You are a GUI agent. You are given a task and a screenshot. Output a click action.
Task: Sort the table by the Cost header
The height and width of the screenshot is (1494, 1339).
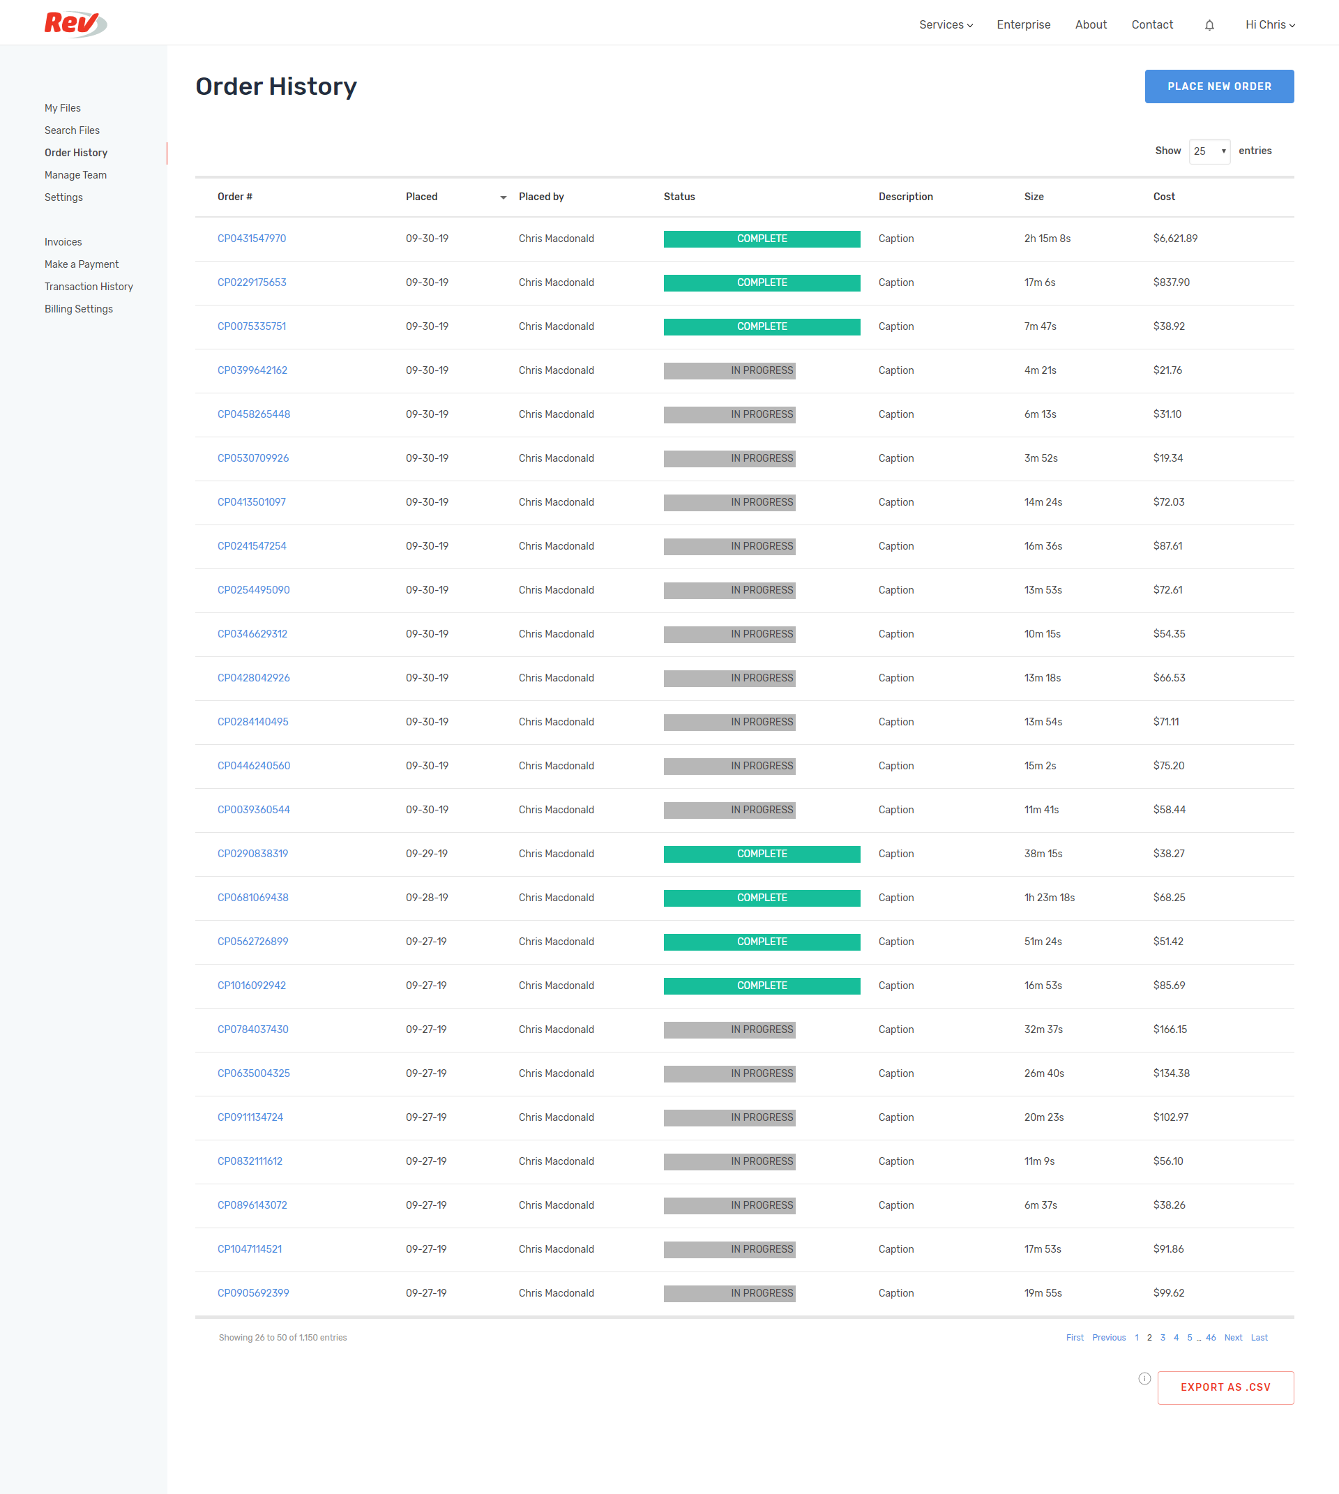coord(1164,197)
